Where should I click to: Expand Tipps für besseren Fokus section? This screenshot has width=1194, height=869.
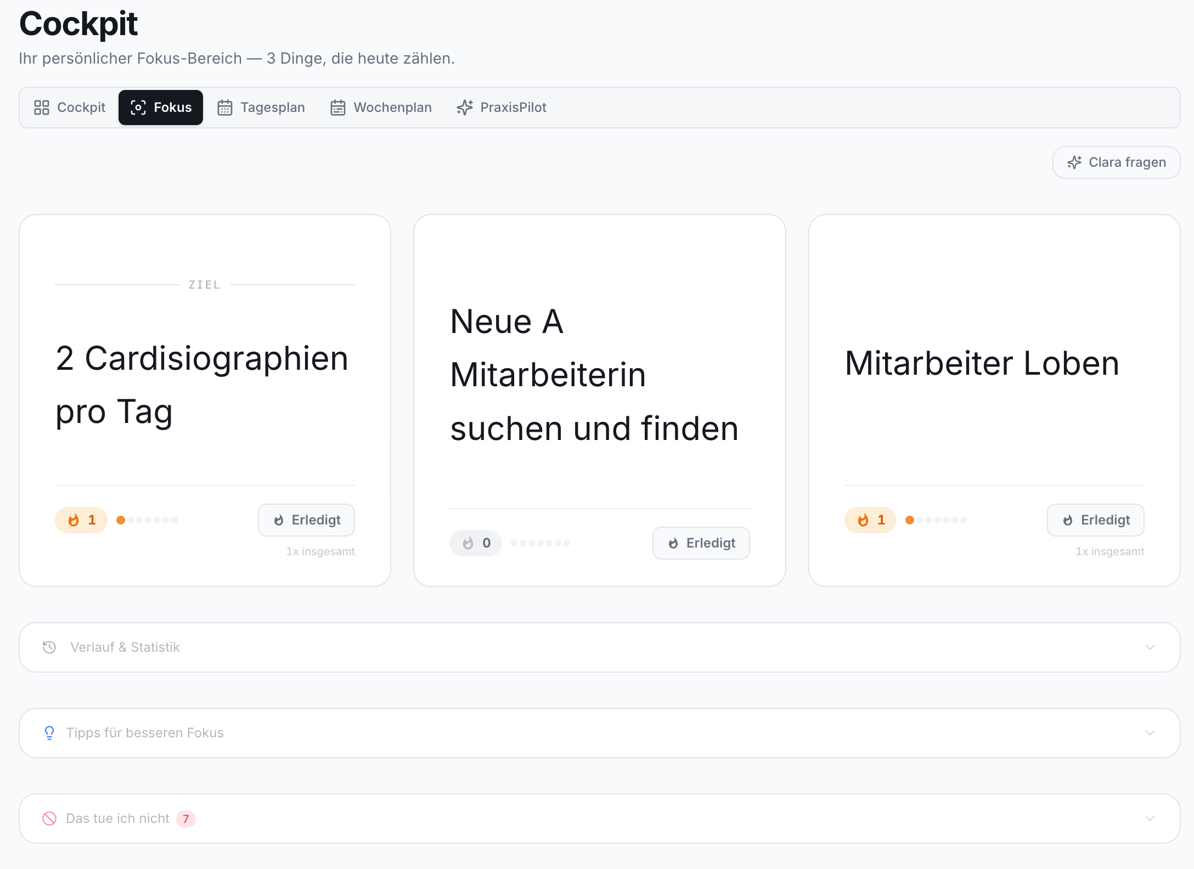tap(600, 733)
